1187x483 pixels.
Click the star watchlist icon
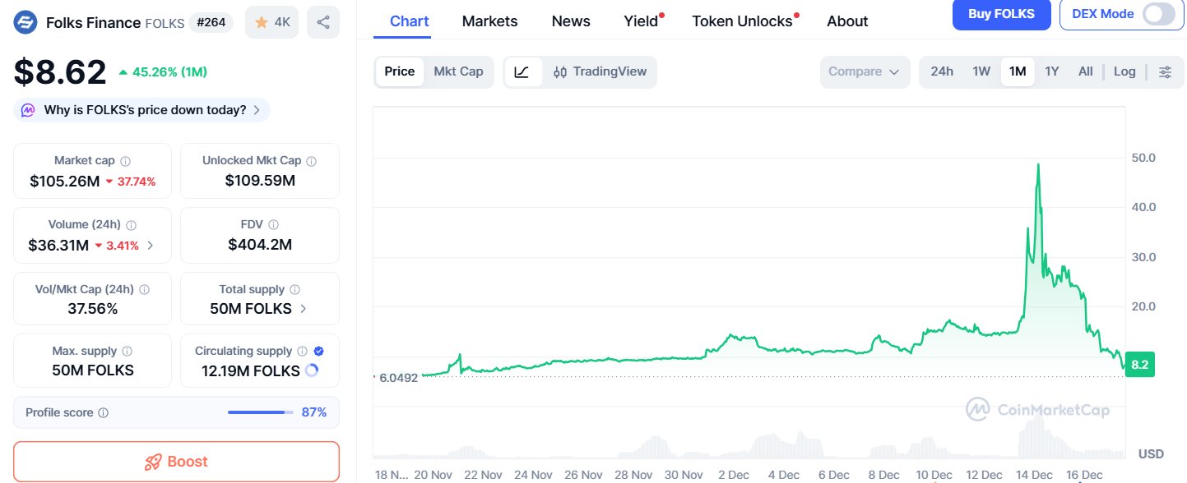(x=262, y=22)
